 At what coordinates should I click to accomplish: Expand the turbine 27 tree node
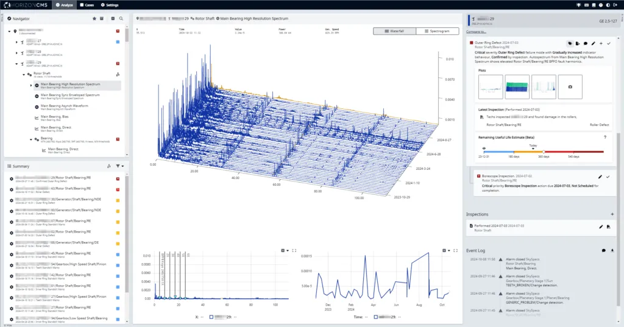16,41
